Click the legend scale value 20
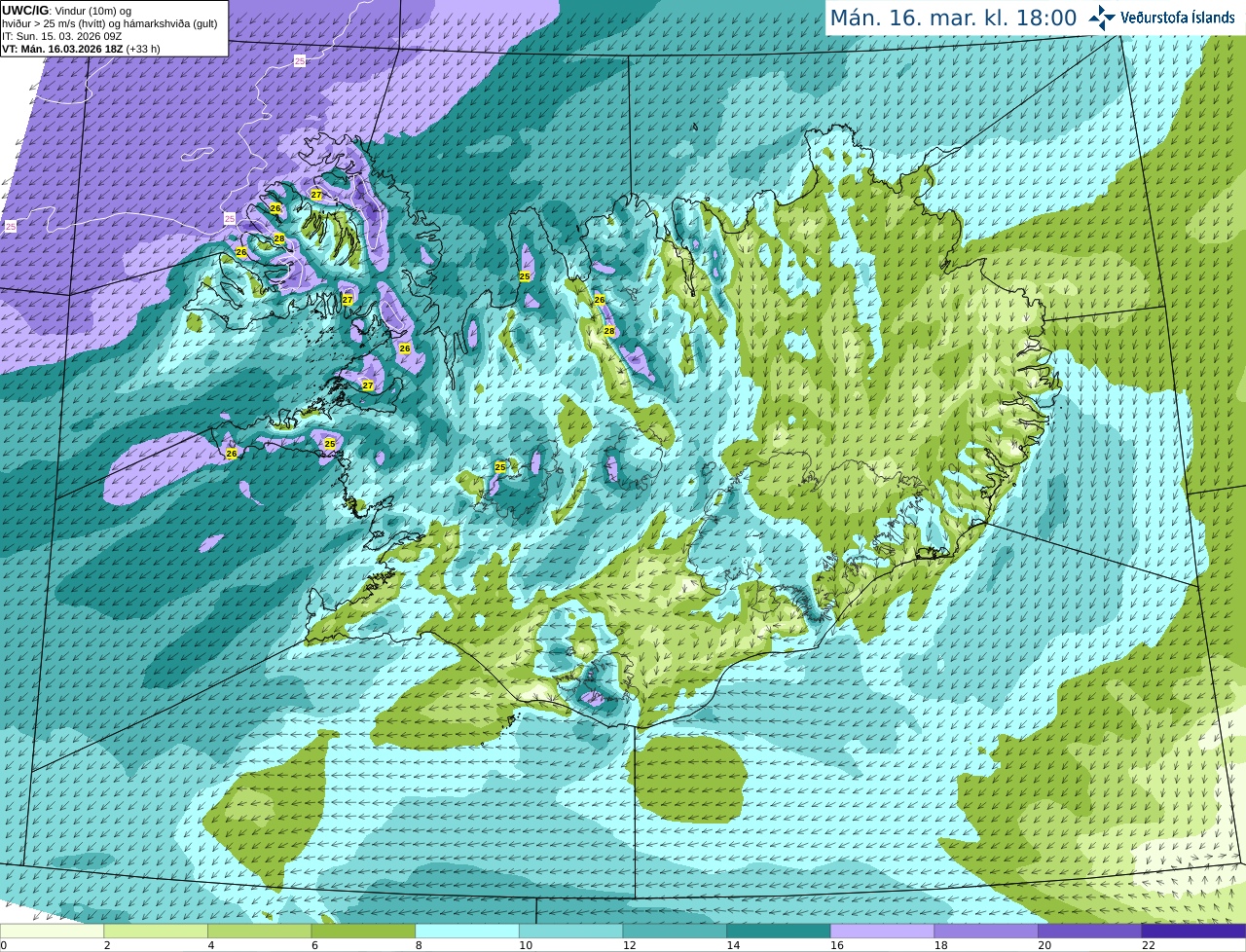The image size is (1246, 952). pyautogui.click(x=1044, y=945)
